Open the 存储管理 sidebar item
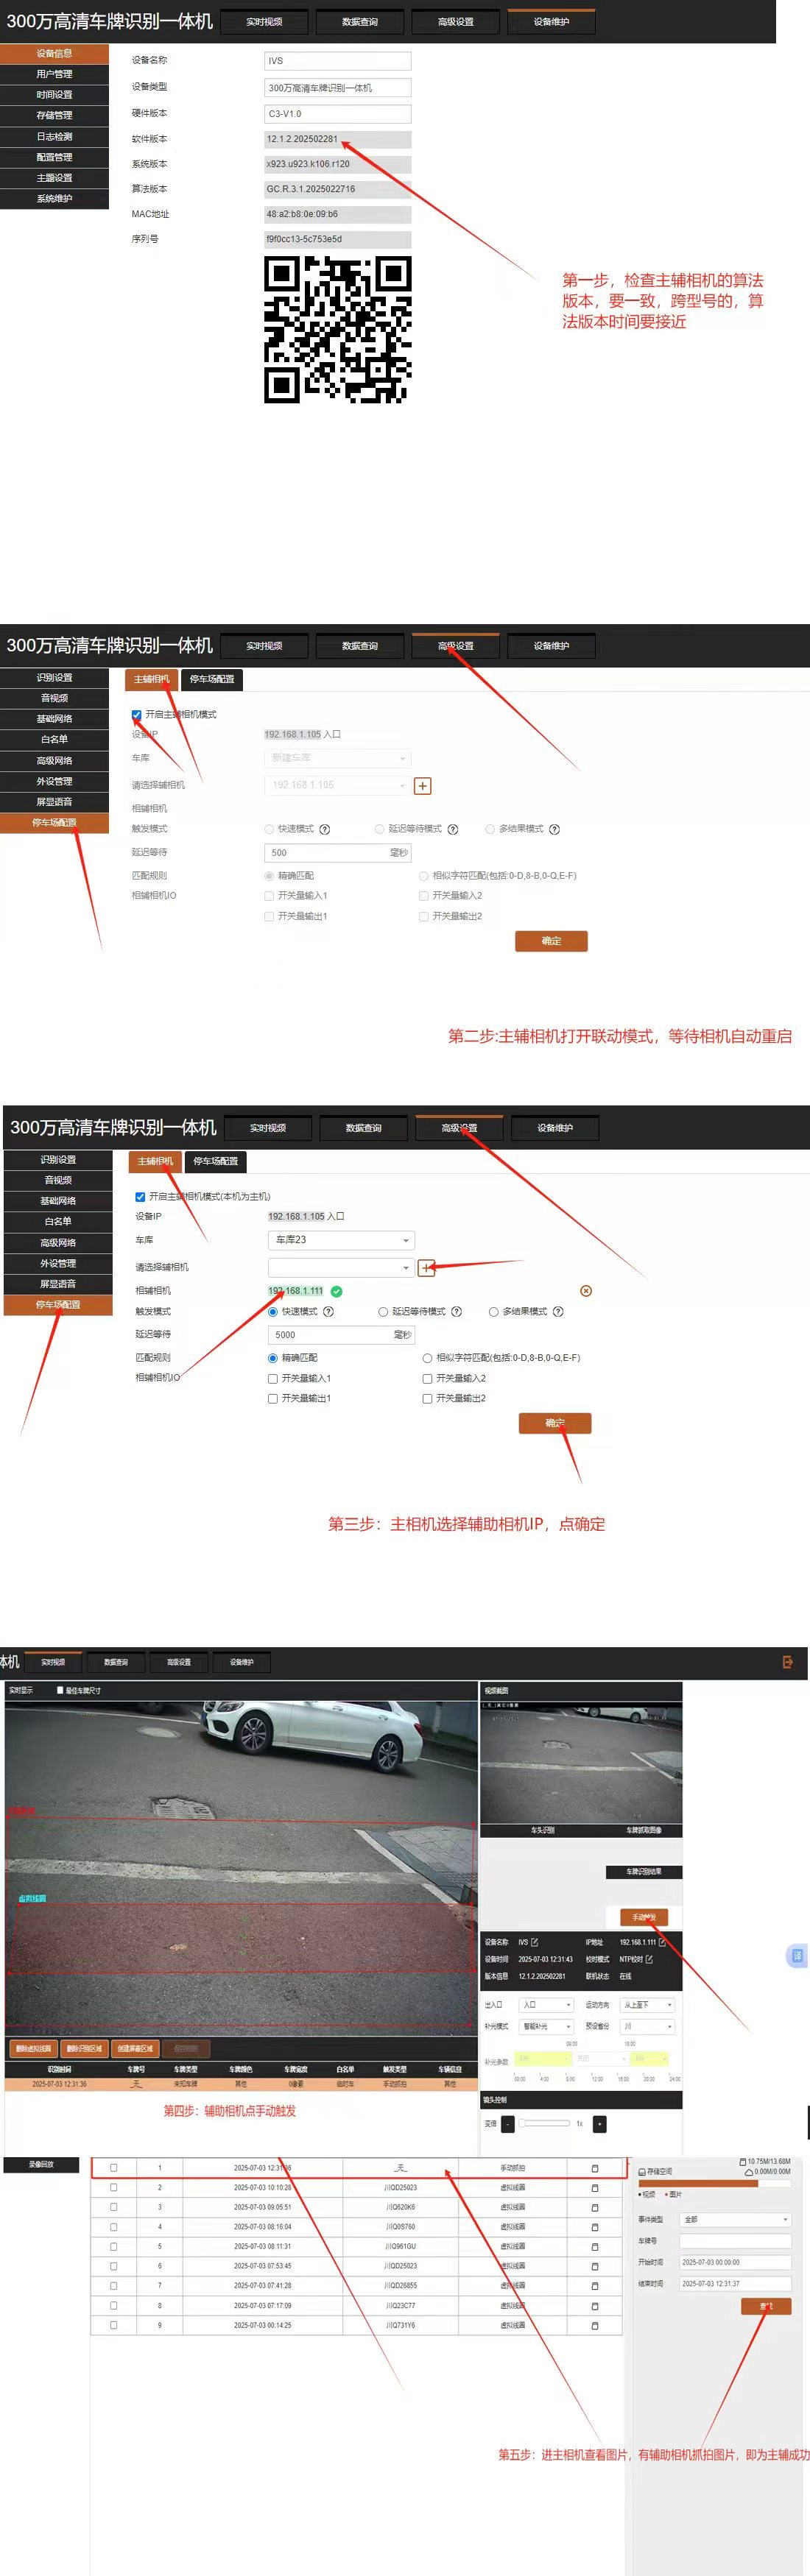 [54, 116]
